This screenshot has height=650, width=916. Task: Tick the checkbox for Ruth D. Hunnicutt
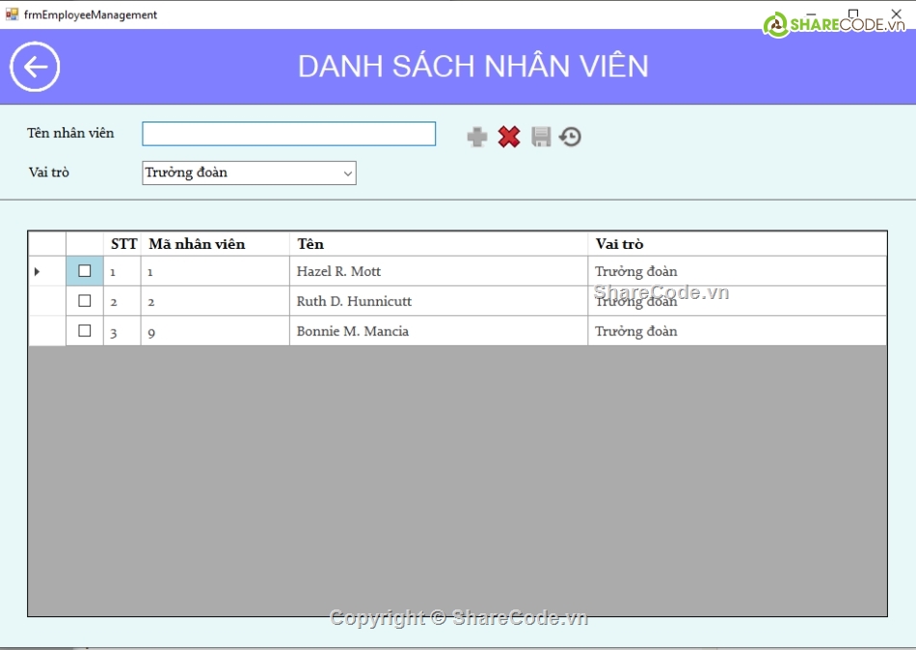85,301
